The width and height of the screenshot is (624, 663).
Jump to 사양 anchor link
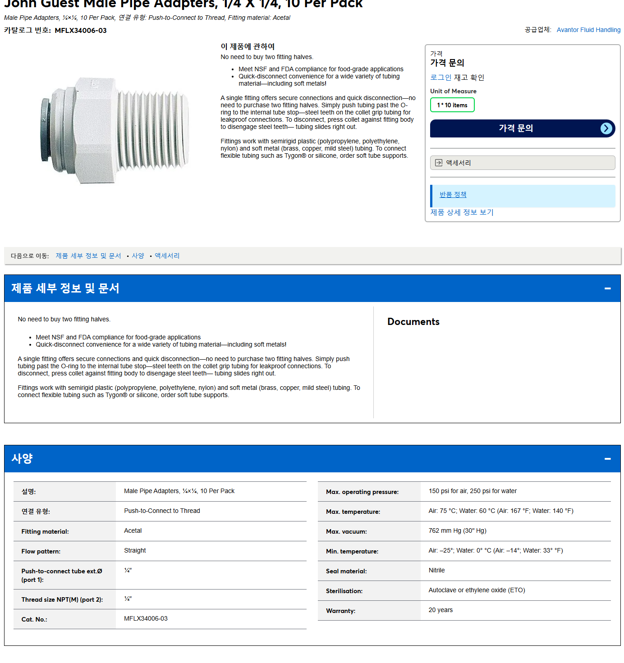click(138, 256)
